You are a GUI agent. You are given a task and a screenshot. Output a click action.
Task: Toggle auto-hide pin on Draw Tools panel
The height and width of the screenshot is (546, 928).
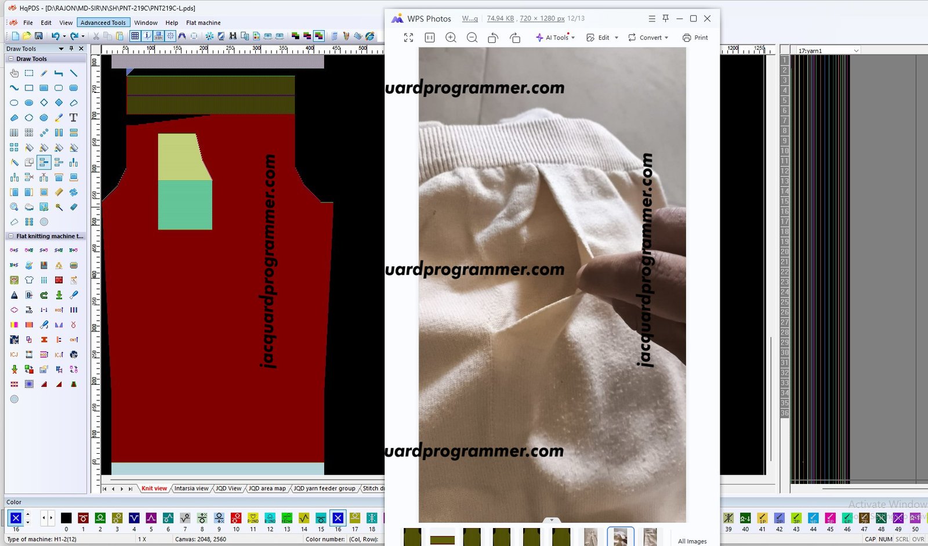pyautogui.click(x=71, y=49)
